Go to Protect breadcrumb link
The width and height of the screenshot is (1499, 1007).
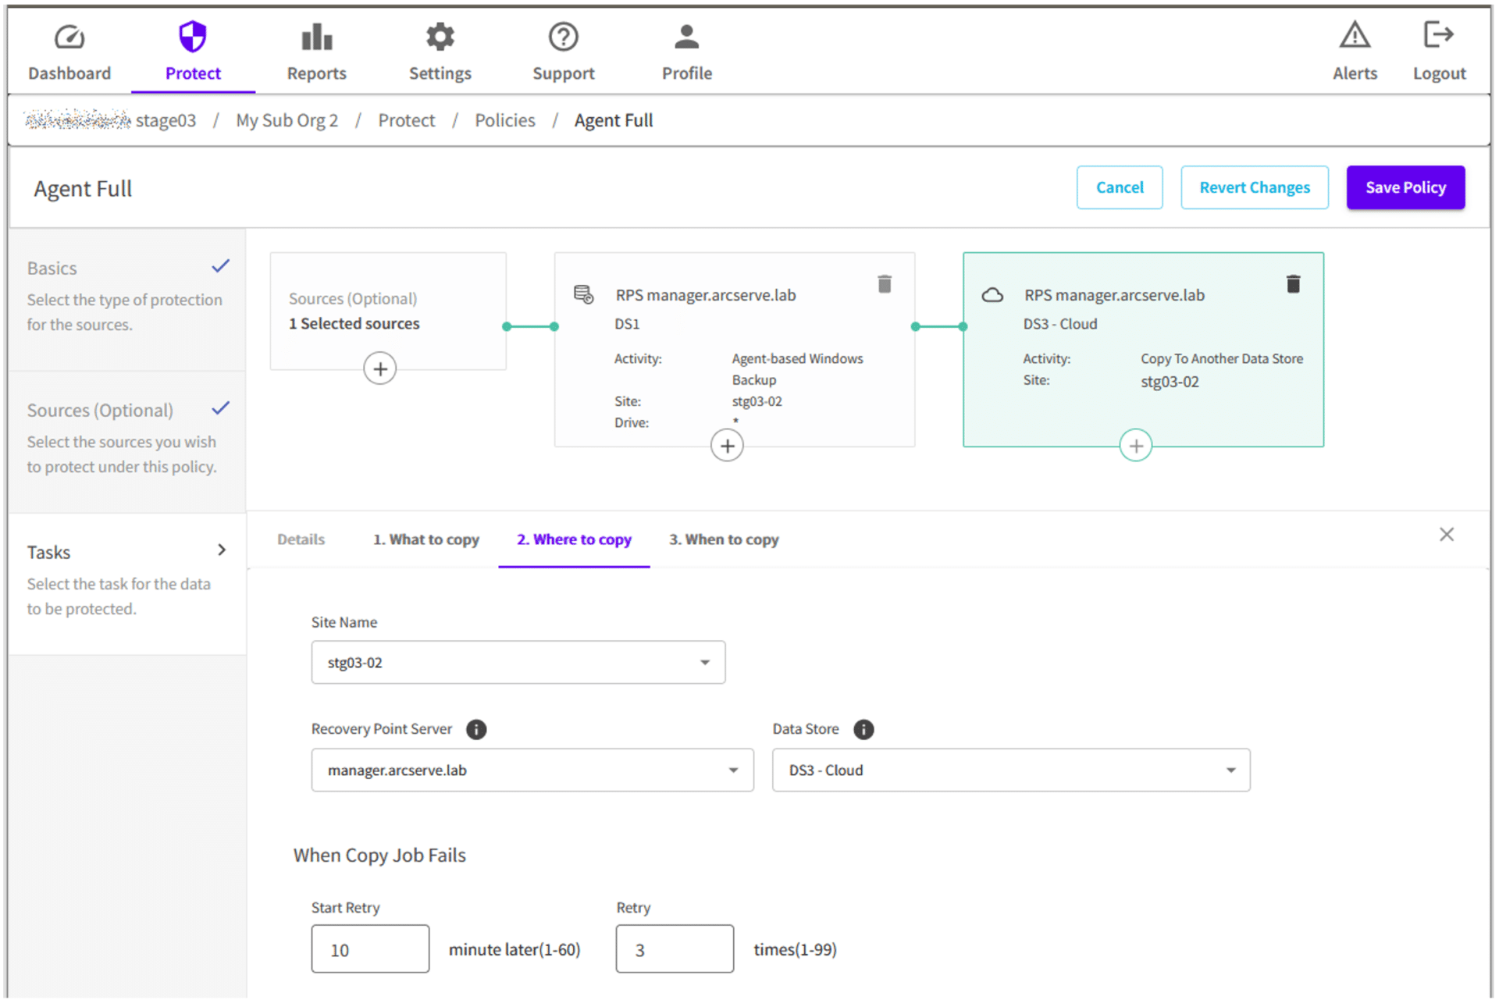click(406, 121)
